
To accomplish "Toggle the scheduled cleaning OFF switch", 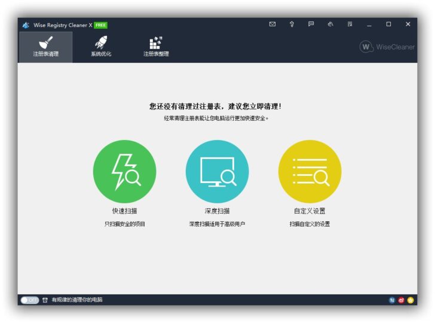I will tap(29, 300).
